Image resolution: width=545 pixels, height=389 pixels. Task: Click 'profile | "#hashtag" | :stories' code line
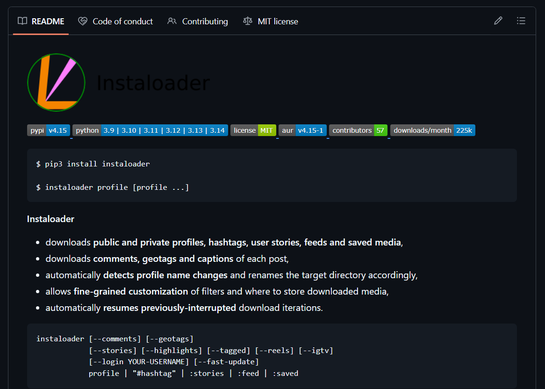pos(194,374)
